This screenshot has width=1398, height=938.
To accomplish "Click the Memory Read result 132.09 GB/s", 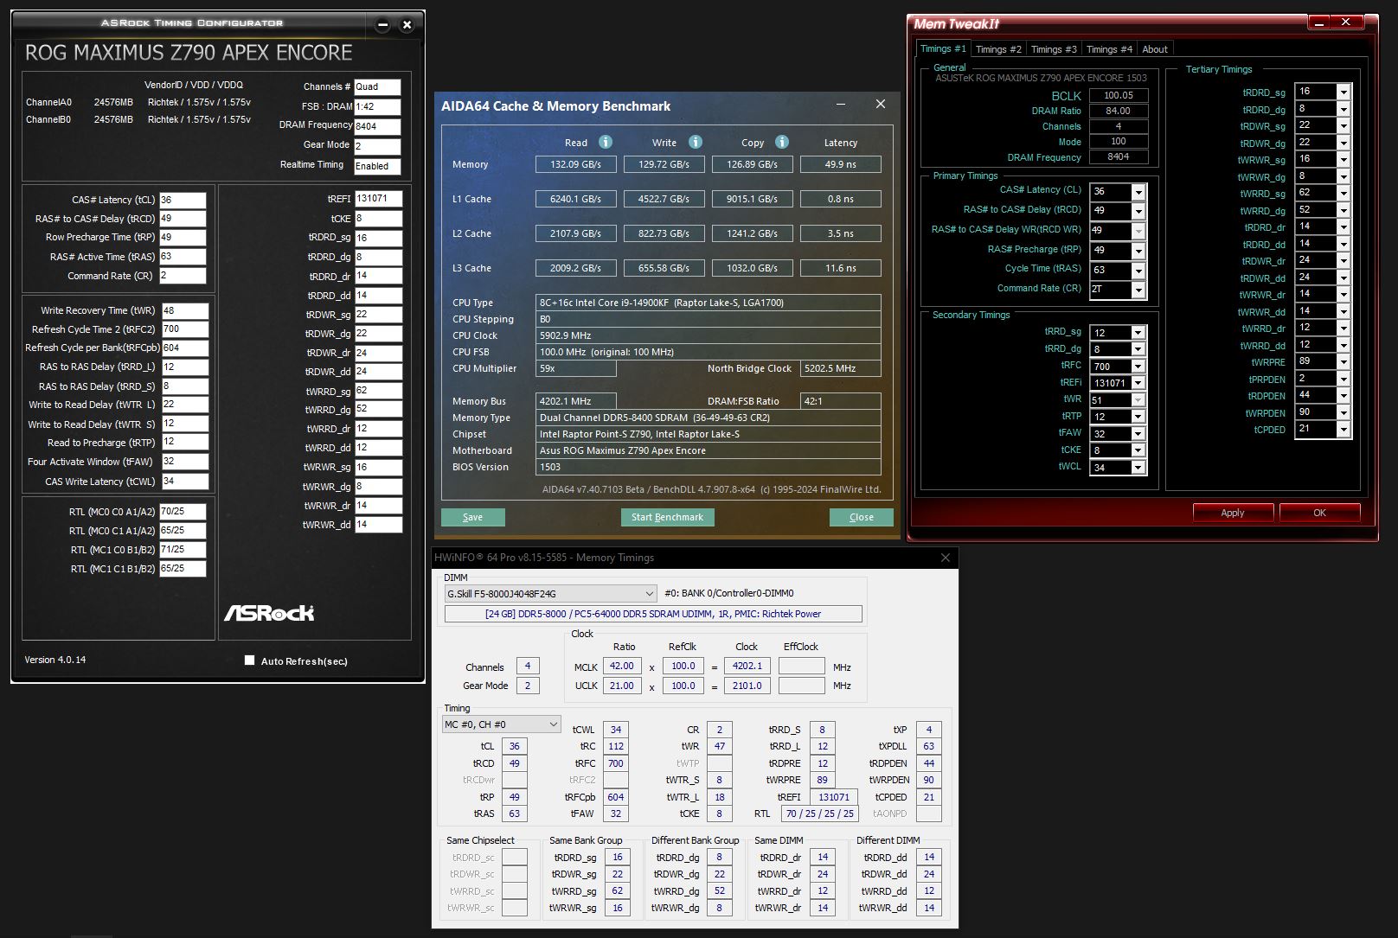I will 575,164.
